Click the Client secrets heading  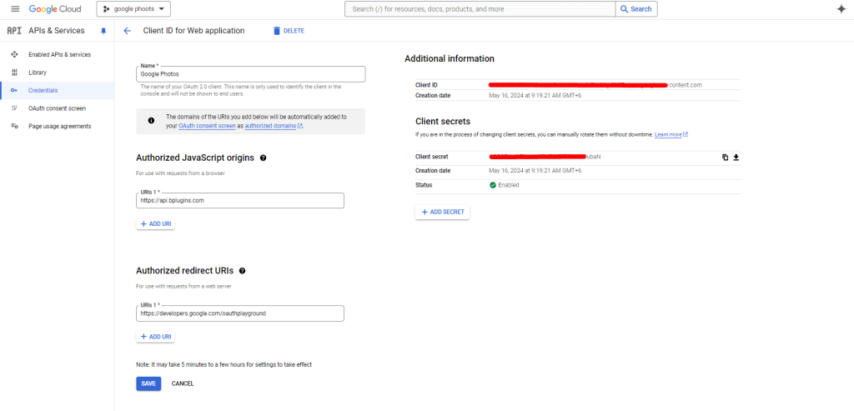(442, 122)
